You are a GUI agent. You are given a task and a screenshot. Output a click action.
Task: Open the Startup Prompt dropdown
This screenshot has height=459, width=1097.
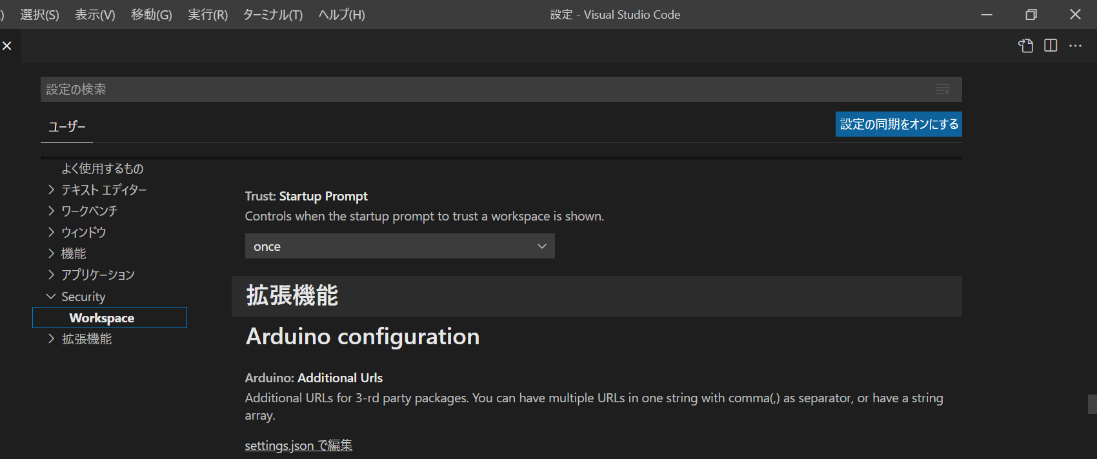click(x=399, y=246)
